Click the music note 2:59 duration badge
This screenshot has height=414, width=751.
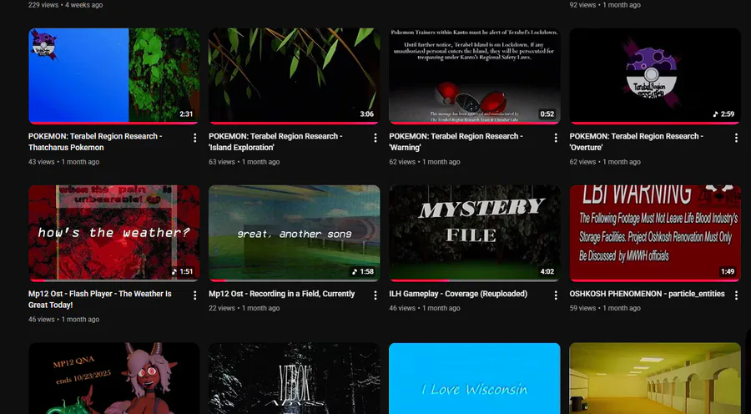pos(723,114)
